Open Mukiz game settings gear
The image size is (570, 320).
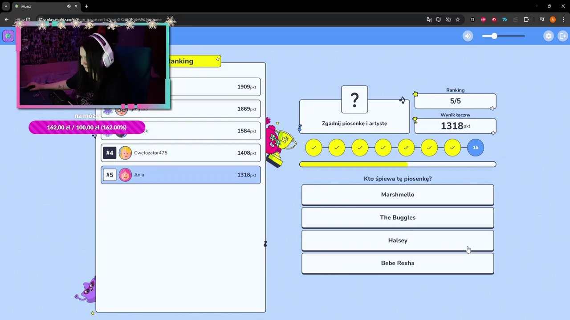pos(549,36)
